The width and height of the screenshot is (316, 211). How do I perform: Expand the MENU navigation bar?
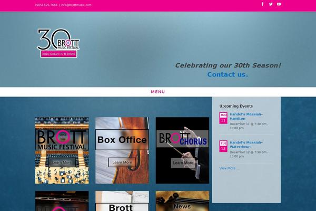(158, 92)
